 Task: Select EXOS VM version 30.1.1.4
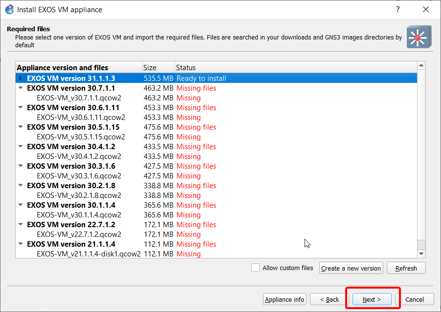pos(71,205)
